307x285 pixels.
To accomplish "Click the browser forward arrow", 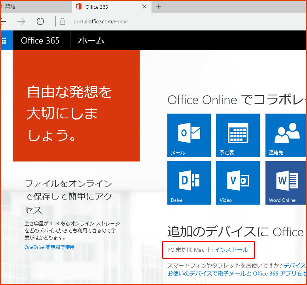I will [21, 21].
